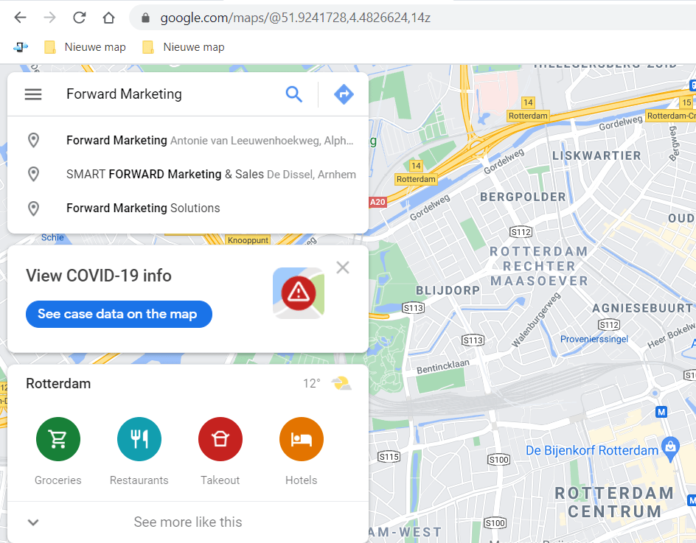The image size is (696, 543).
Task: Click the search magnifier icon
Action: (x=293, y=94)
